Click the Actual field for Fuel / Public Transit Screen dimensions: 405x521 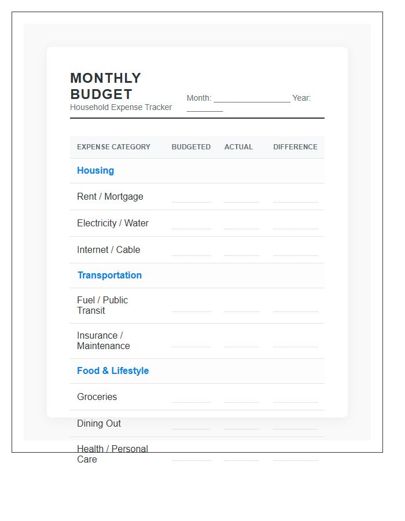coord(242,307)
